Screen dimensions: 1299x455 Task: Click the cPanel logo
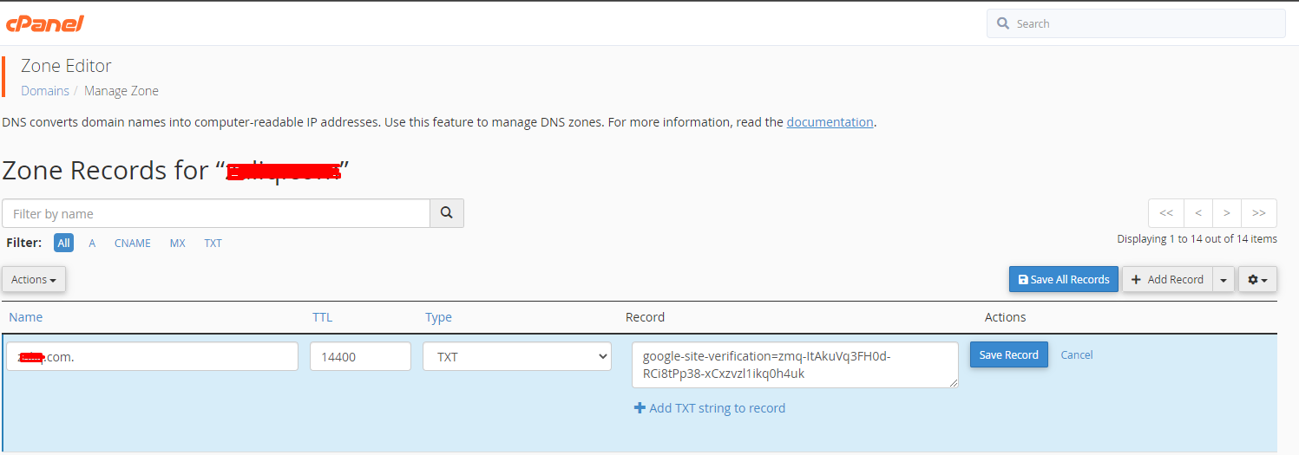pyautogui.click(x=44, y=23)
